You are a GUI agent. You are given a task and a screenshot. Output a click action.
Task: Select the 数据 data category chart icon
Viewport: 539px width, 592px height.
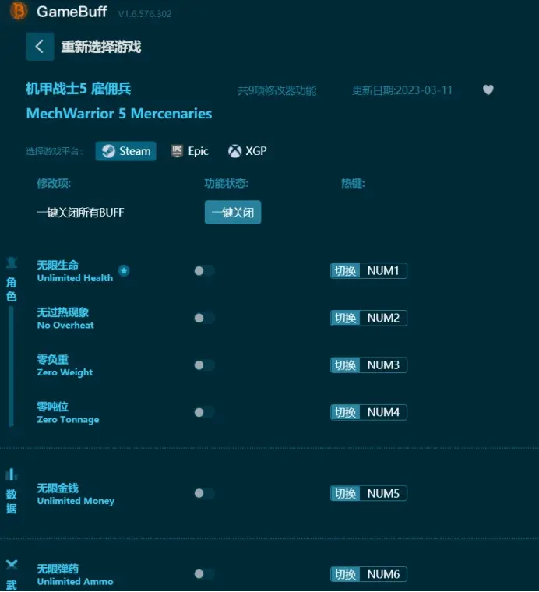(12, 474)
